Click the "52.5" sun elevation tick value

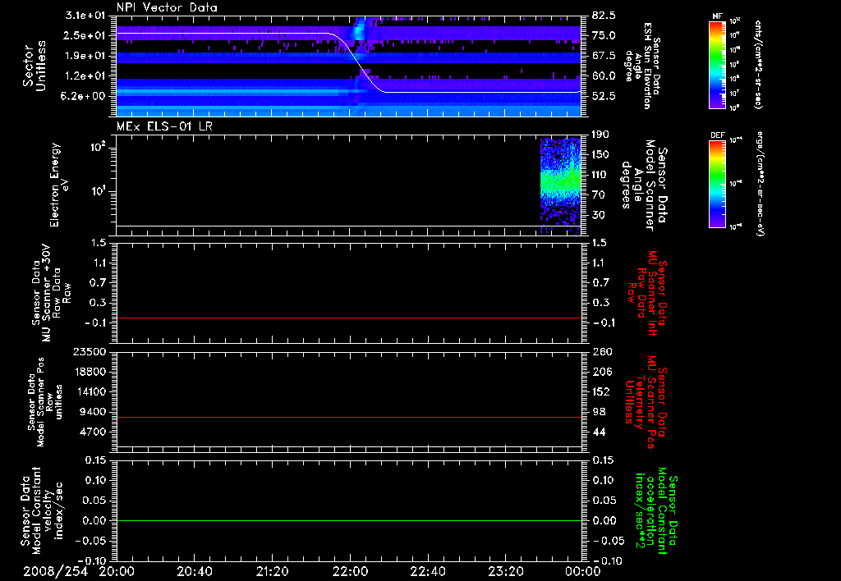604,96
